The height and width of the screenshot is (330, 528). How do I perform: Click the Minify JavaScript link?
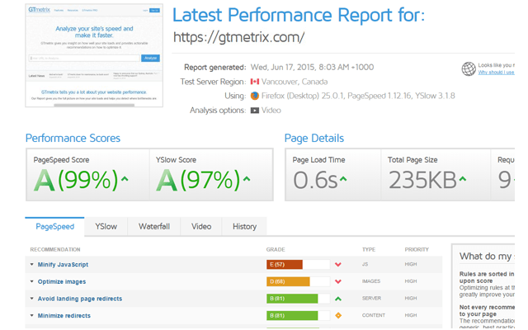click(63, 265)
